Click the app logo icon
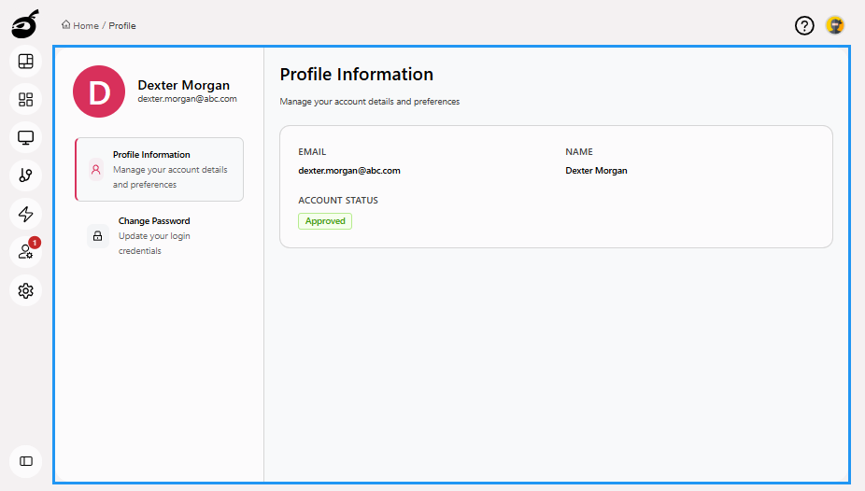865x491 pixels. [25, 23]
